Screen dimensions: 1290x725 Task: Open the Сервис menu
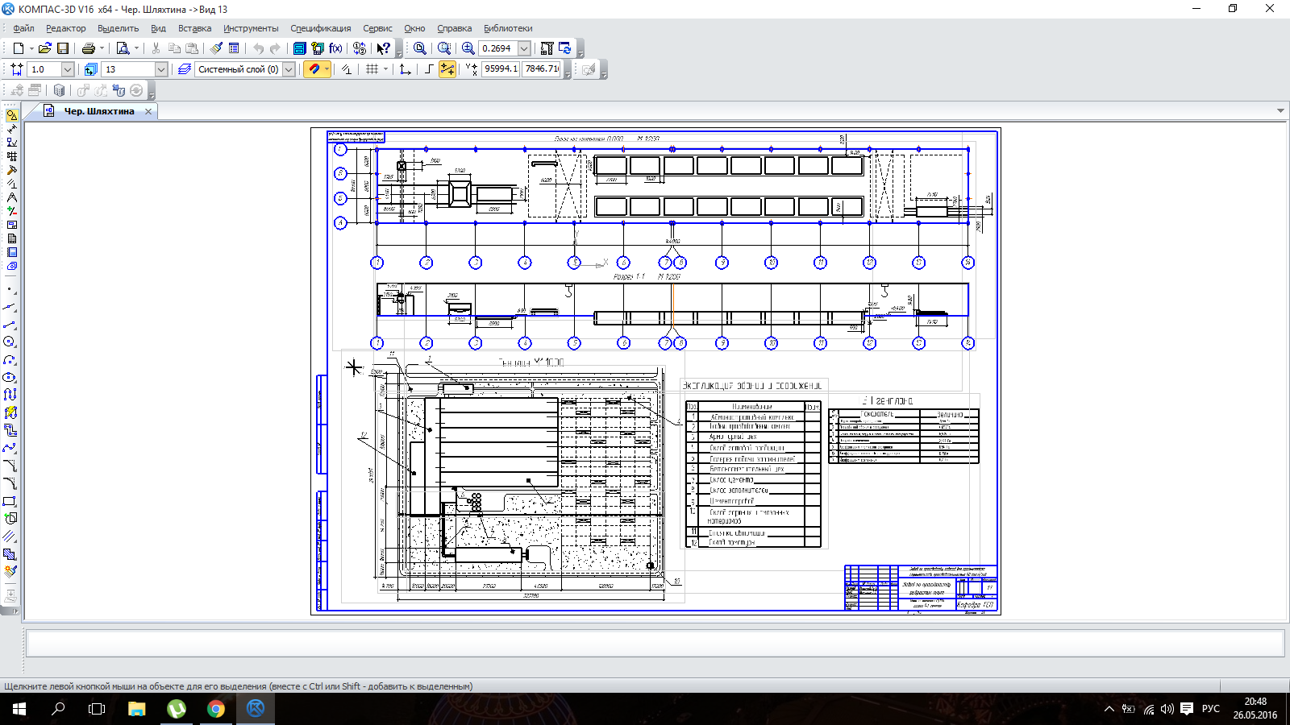pos(377,28)
